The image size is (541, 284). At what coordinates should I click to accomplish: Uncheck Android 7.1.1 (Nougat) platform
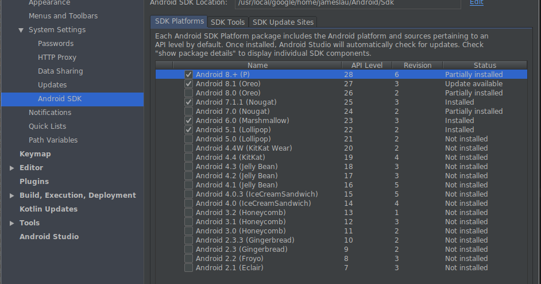pyautogui.click(x=188, y=102)
